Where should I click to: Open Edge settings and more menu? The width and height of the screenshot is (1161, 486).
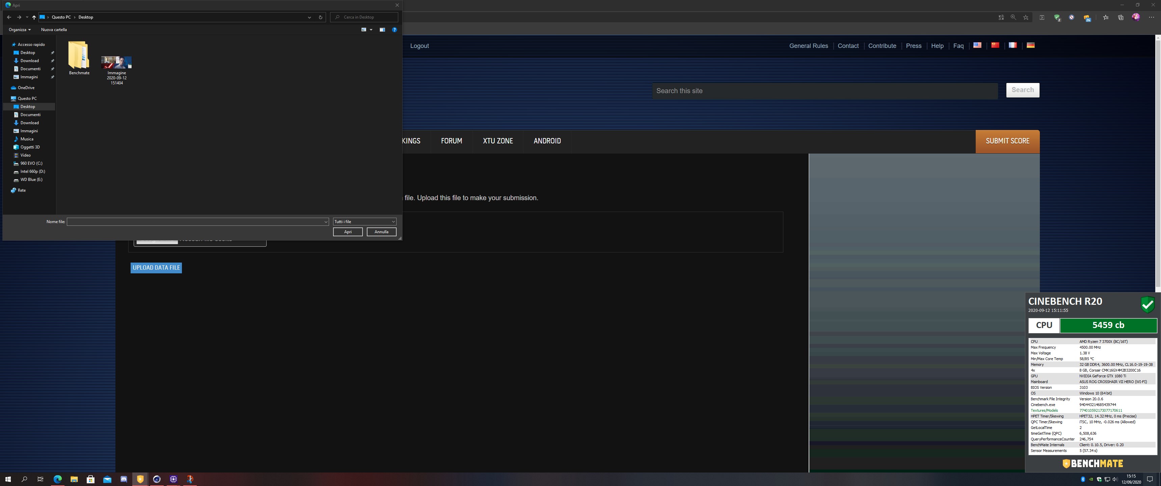(x=1151, y=18)
